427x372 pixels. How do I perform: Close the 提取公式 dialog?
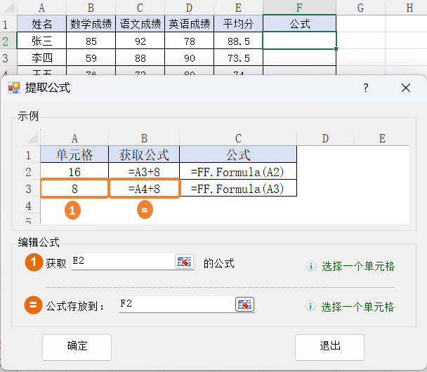[405, 88]
